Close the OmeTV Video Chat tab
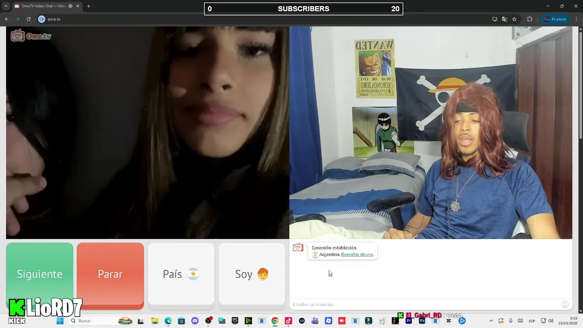The width and height of the screenshot is (583, 328). [77, 6]
